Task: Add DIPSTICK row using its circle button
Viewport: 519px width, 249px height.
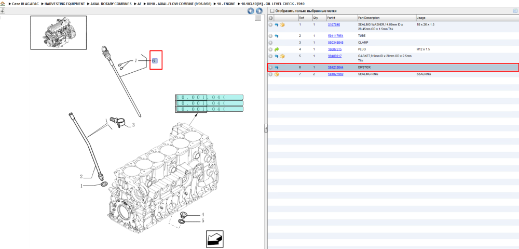Action: [x=270, y=67]
